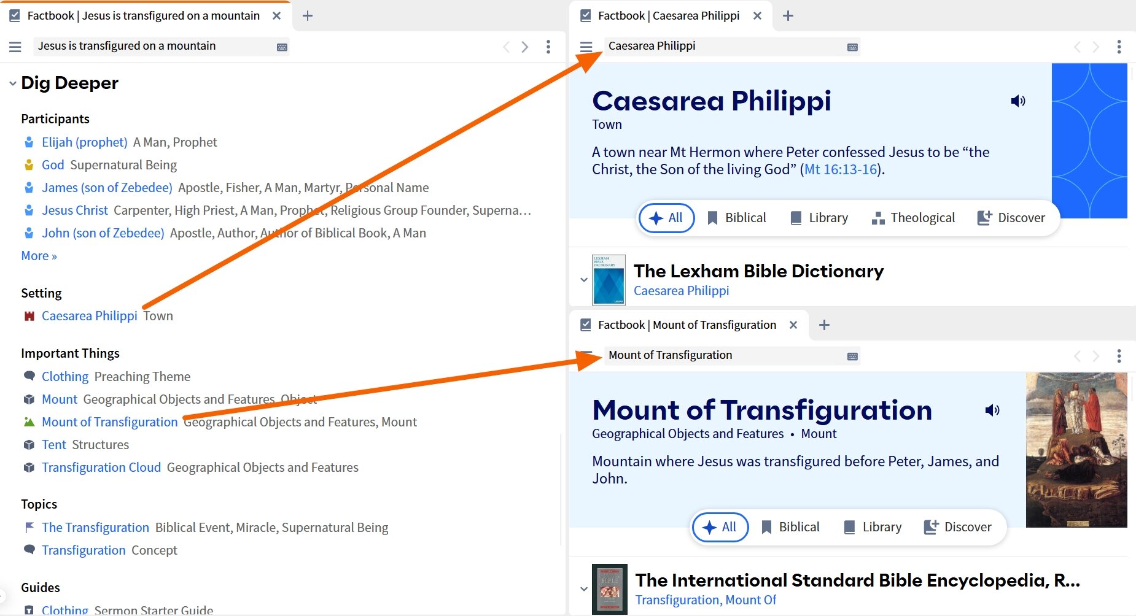Collapse International Standard Bible Encyclopedia section
Viewport: 1136px width, 616px height.
coord(584,589)
